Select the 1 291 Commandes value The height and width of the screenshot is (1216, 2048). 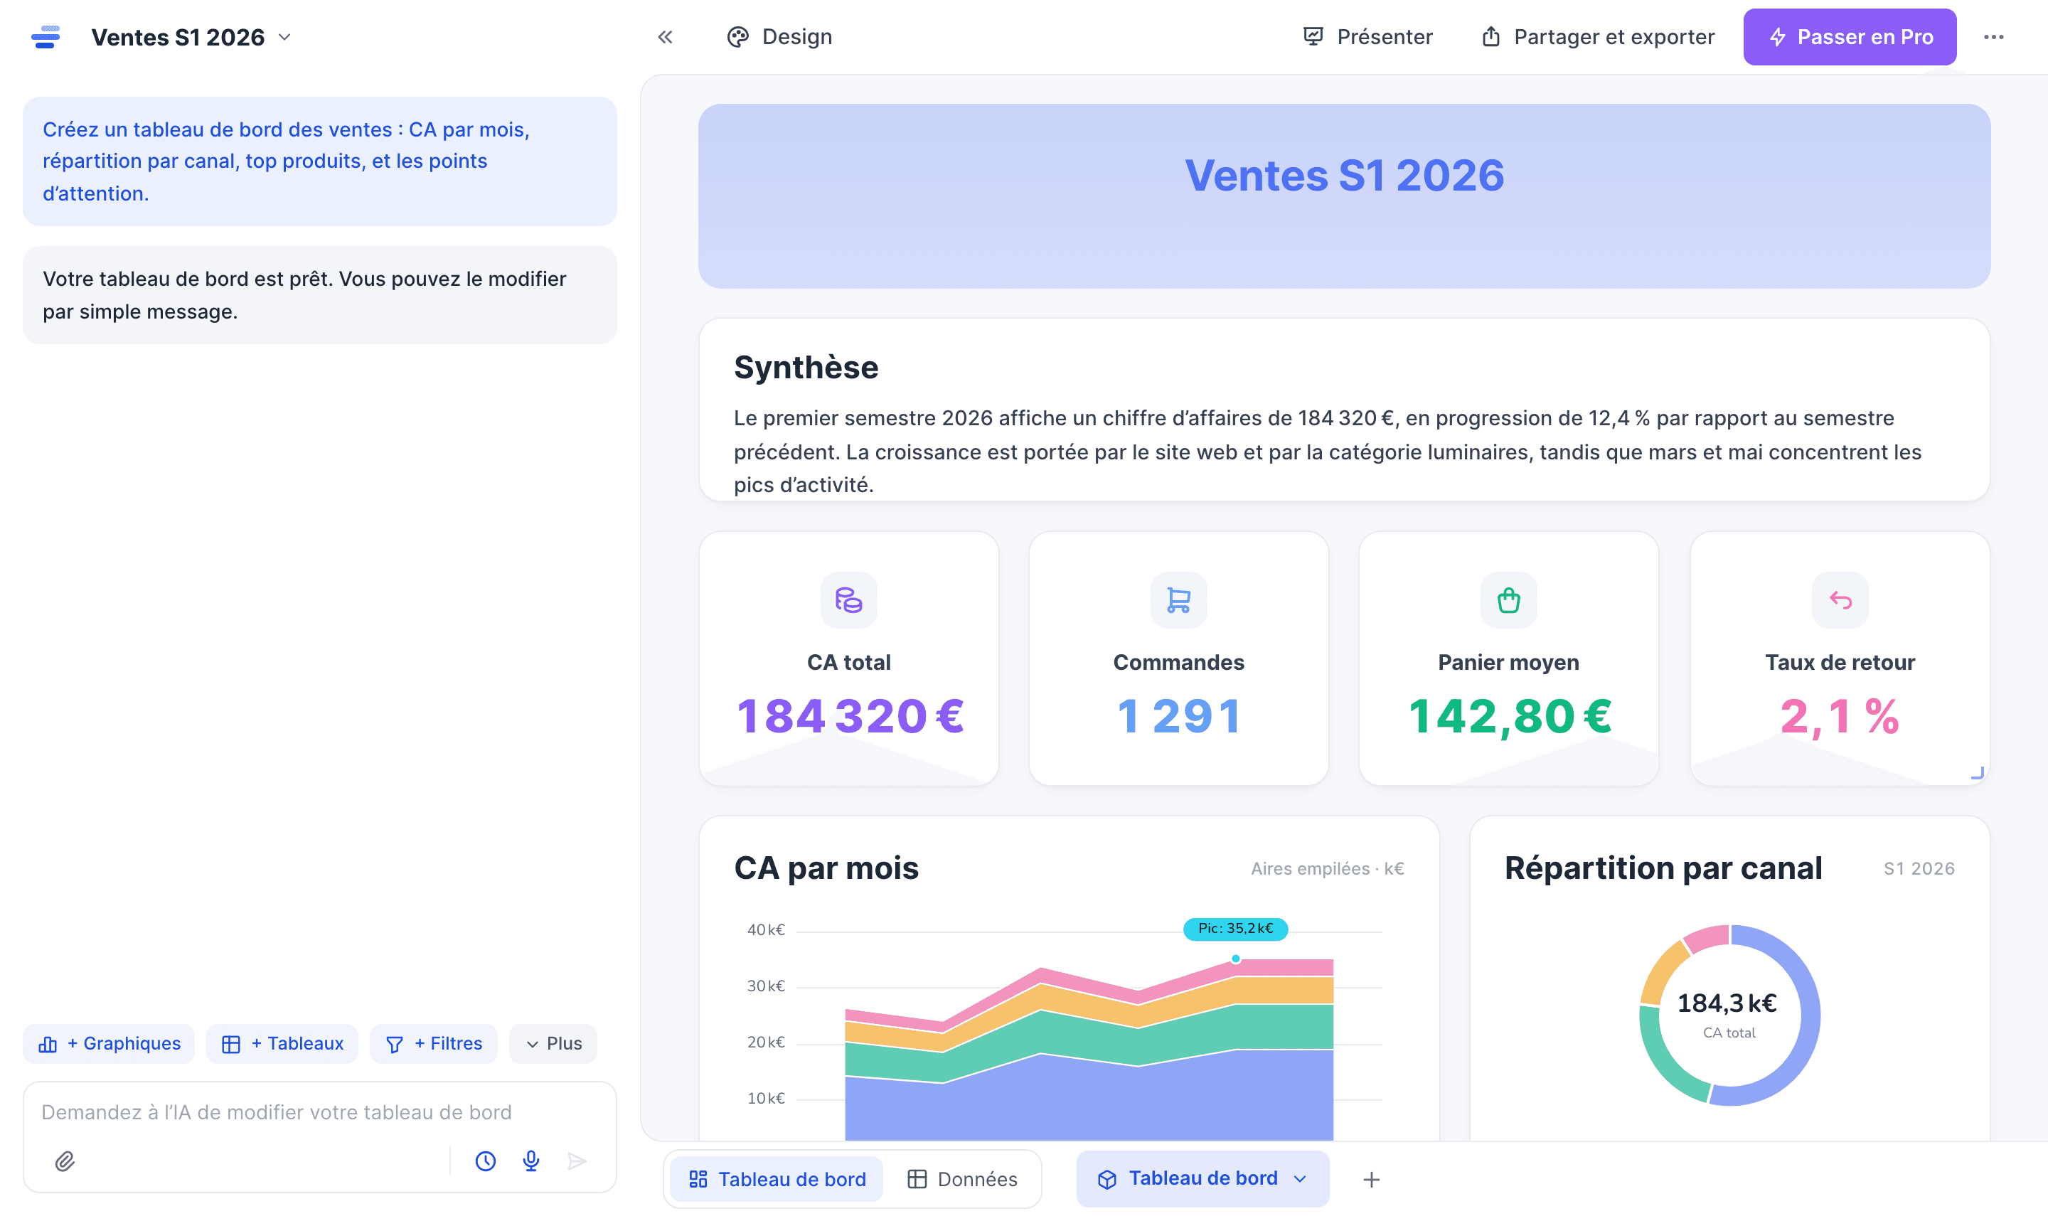tap(1179, 716)
